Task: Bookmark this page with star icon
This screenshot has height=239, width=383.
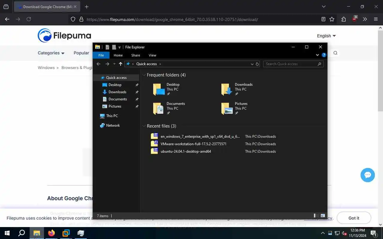Action: click(x=332, y=19)
